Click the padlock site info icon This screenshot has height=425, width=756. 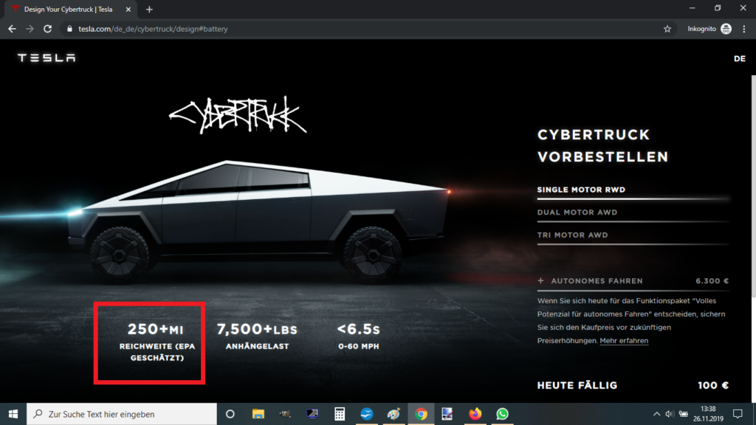[69, 29]
